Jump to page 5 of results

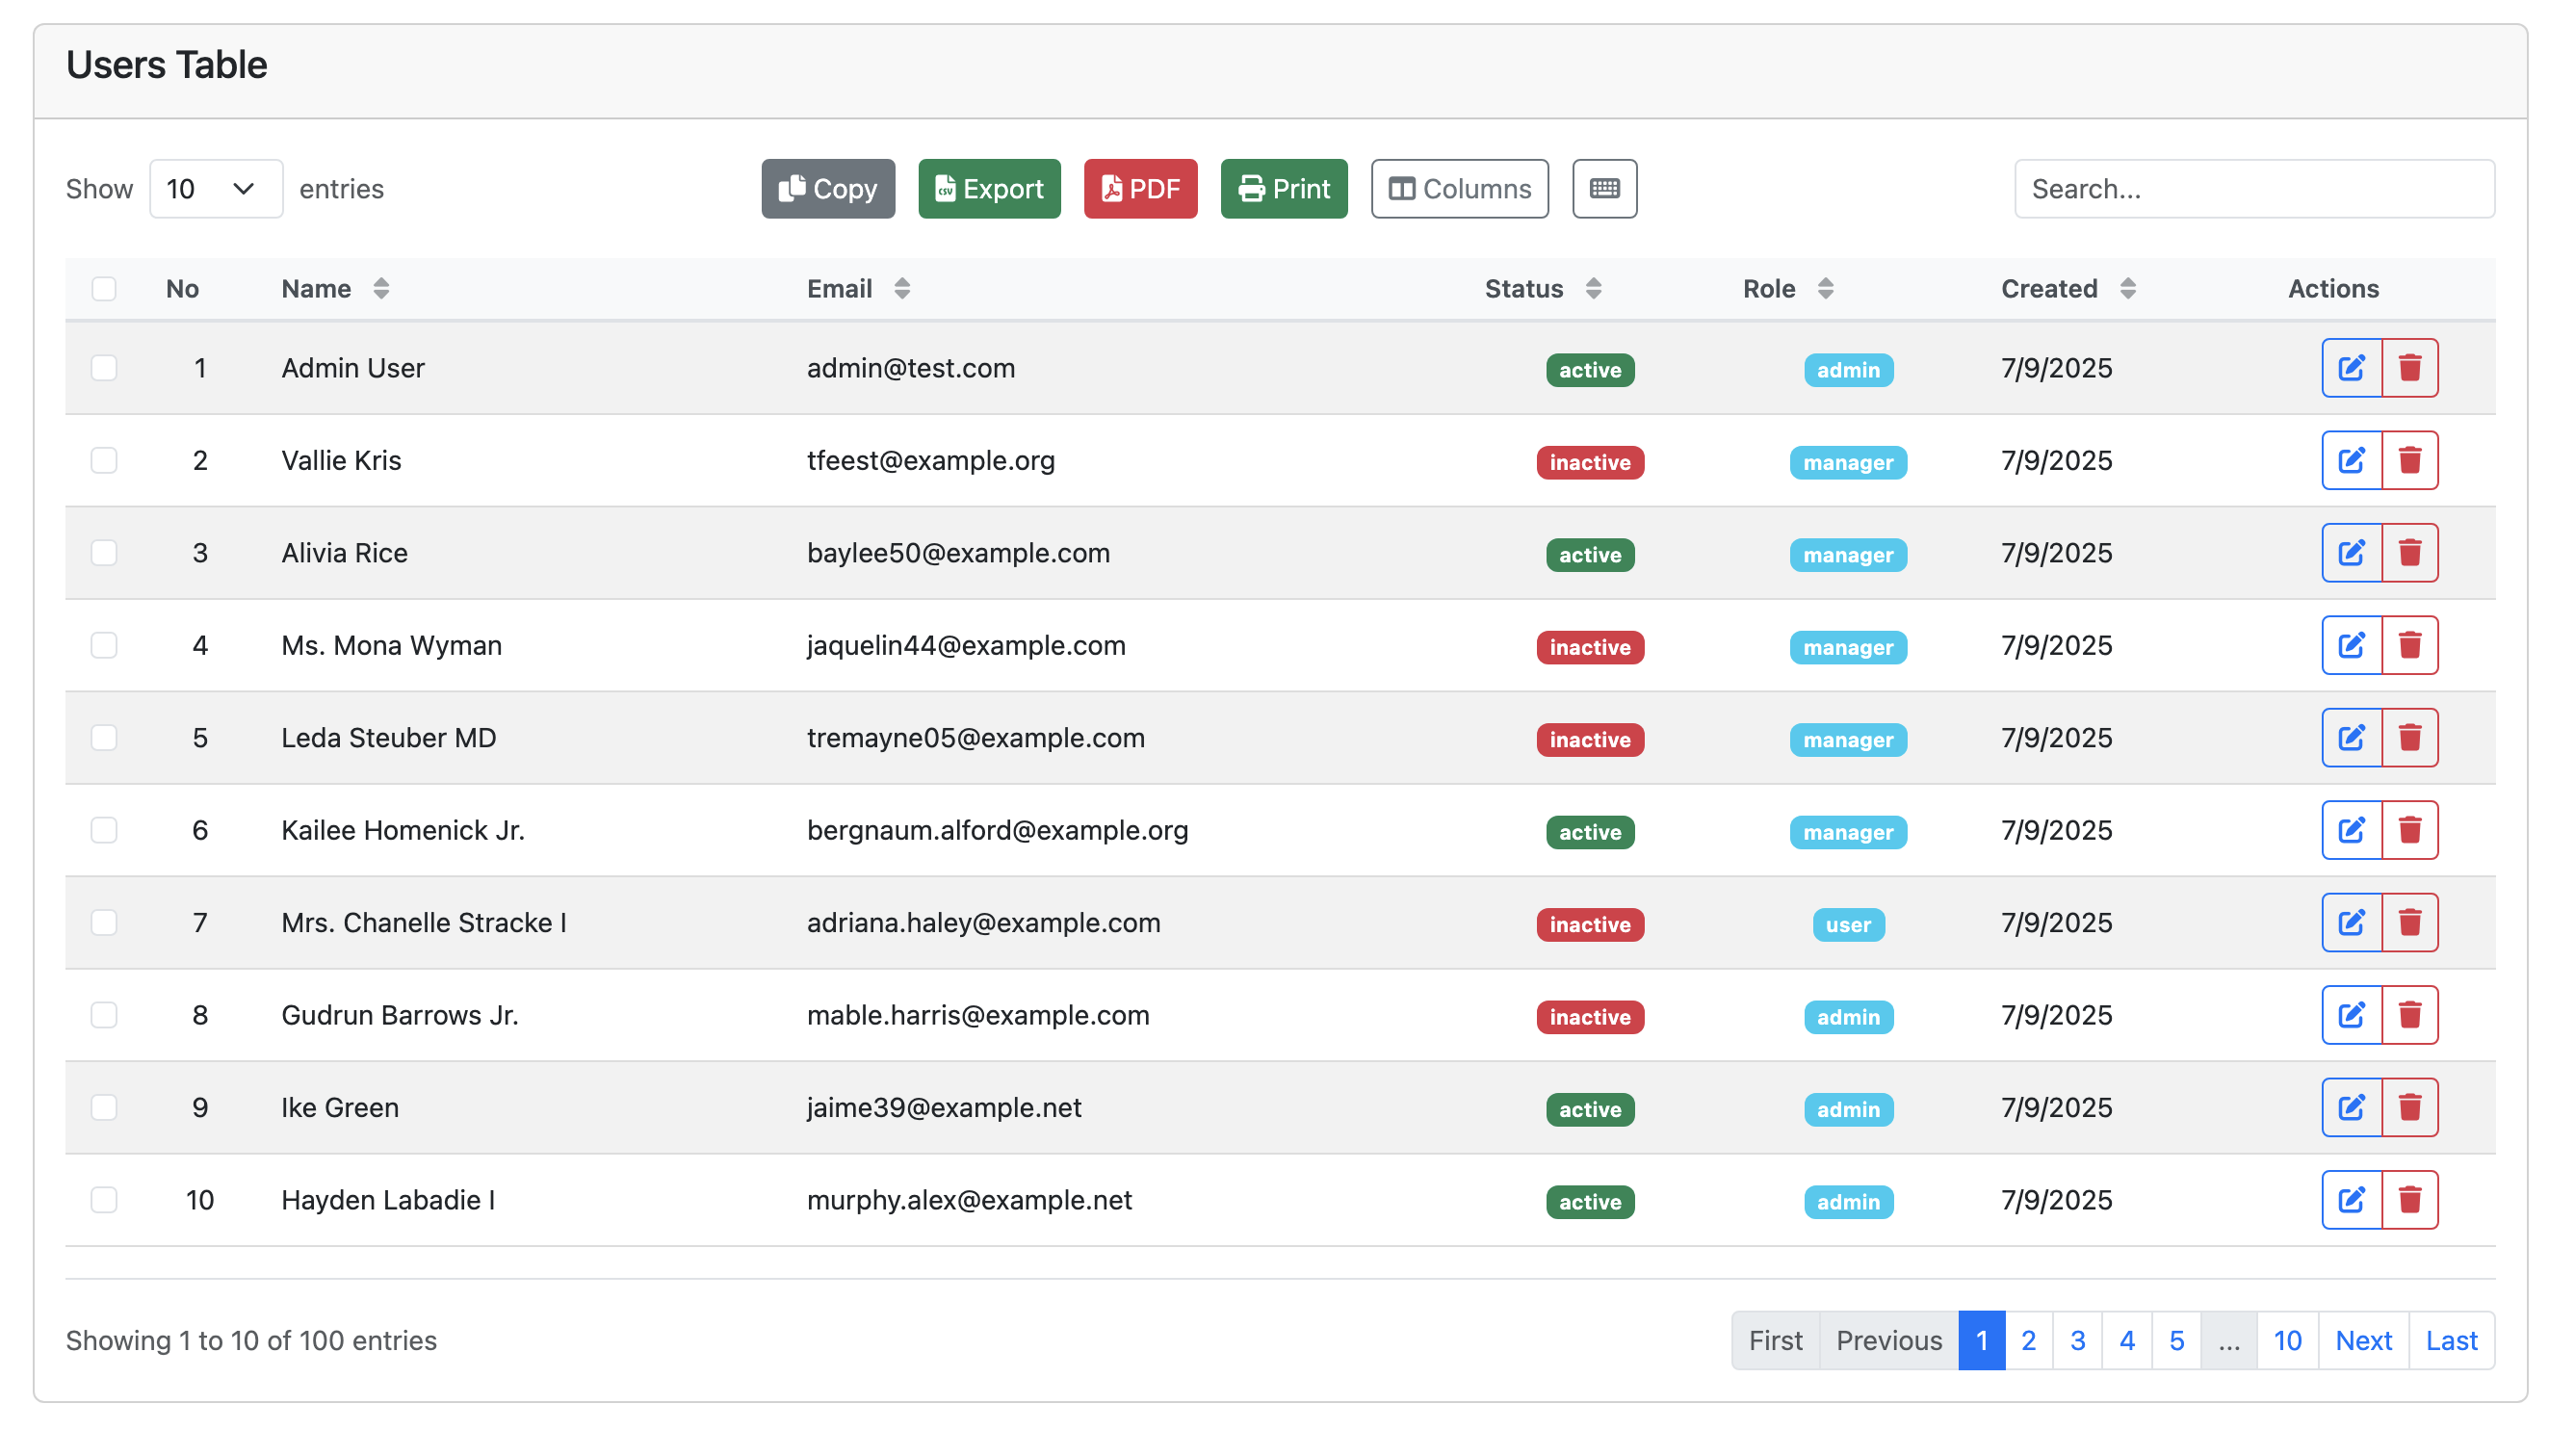click(x=2177, y=1340)
